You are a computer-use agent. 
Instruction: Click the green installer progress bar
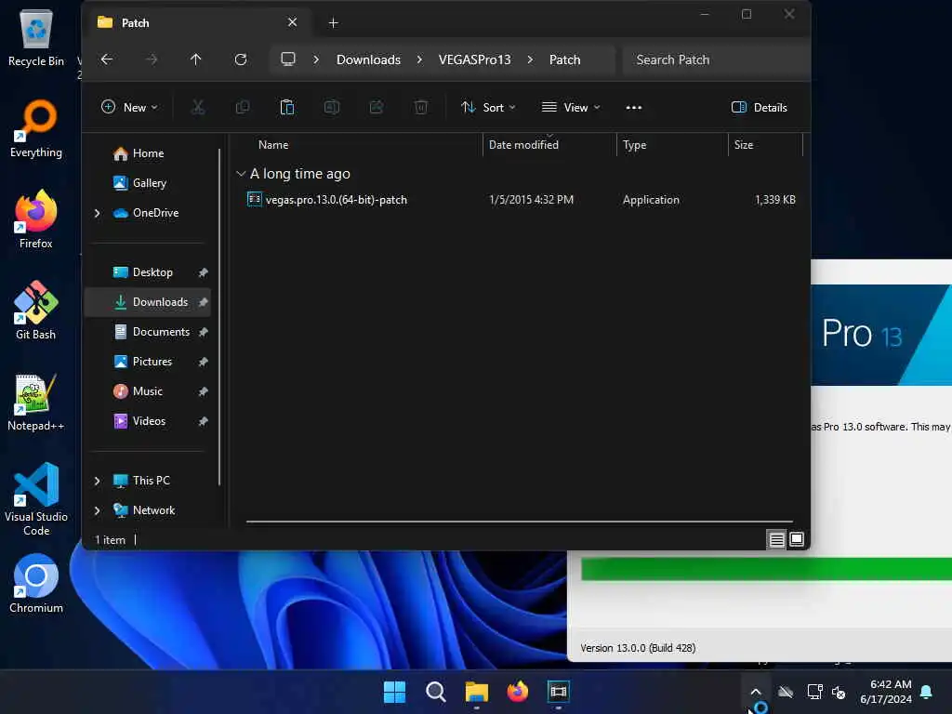pyautogui.click(x=766, y=570)
